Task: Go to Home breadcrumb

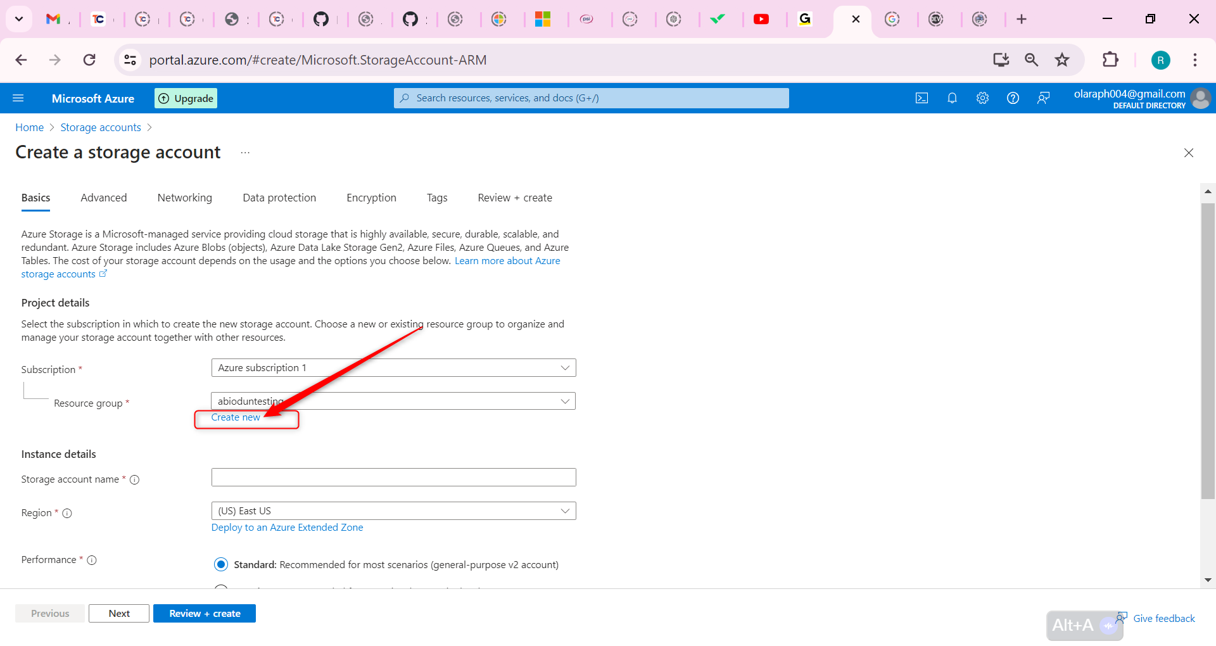Action: (x=30, y=128)
